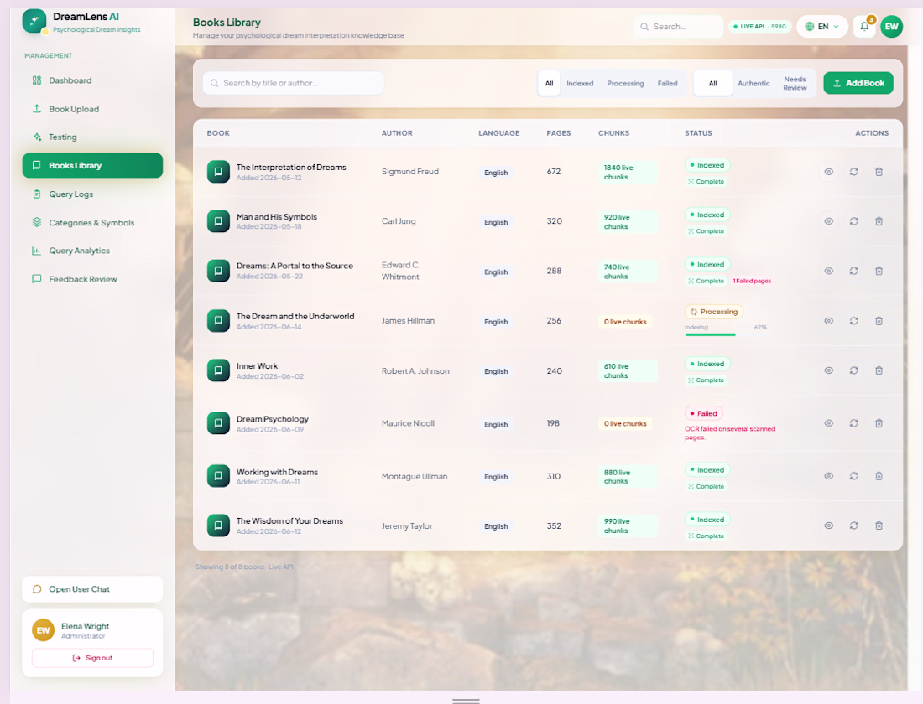923x704 pixels.
Task: Open the EW user avatar in header
Action: click(891, 27)
